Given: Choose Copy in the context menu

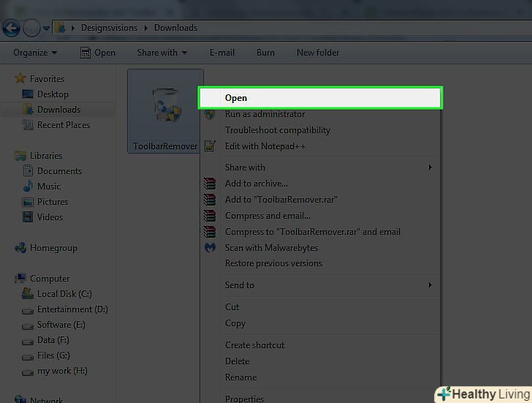Looking at the screenshot, I should tap(320, 323).
